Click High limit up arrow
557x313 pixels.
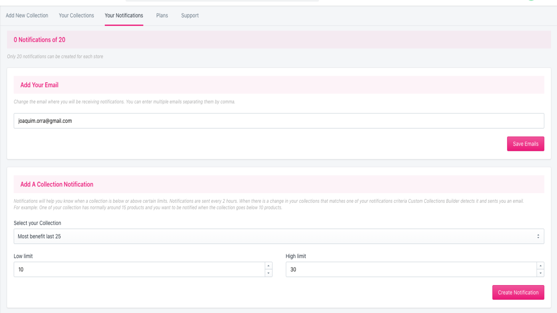tap(540, 266)
